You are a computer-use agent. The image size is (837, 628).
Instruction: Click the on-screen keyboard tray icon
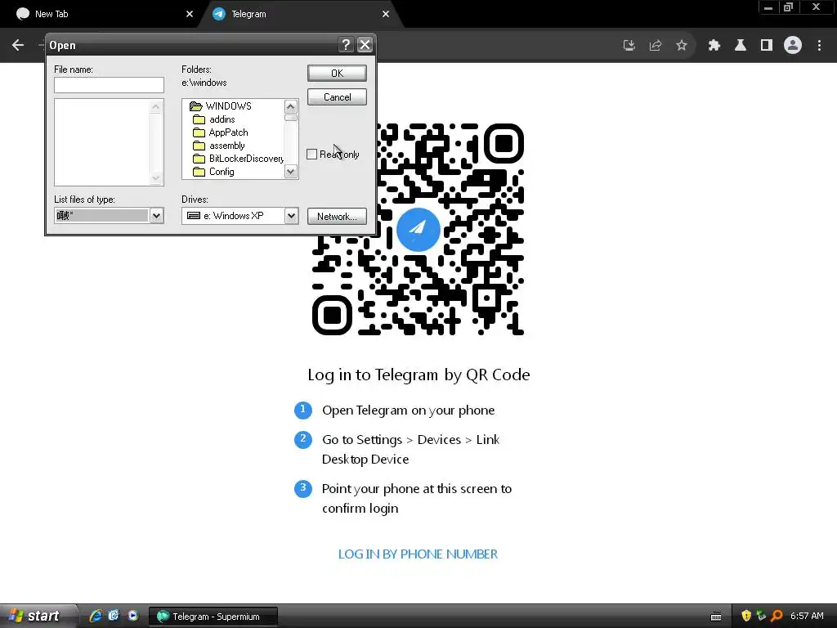pos(716,617)
